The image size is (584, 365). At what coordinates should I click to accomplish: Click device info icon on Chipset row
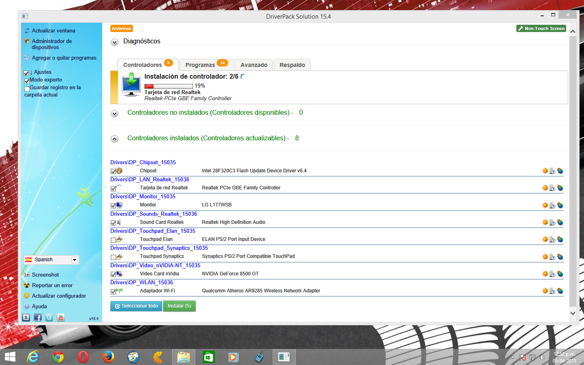click(552, 171)
